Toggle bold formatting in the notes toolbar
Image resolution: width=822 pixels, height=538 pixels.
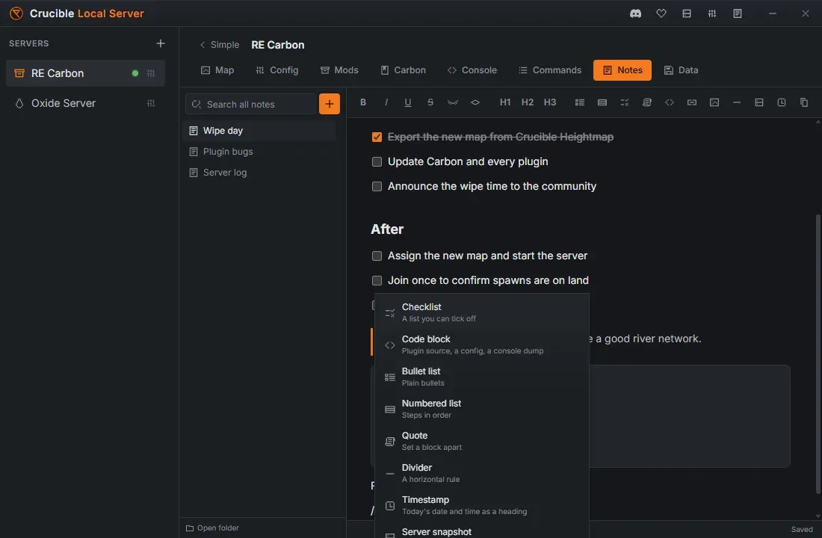coord(362,102)
